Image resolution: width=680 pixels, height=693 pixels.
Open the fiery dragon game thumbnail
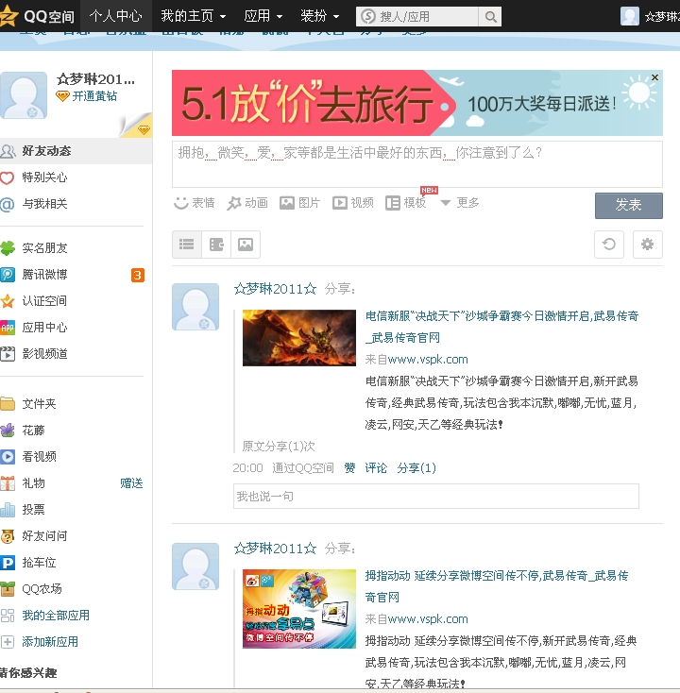coord(299,338)
